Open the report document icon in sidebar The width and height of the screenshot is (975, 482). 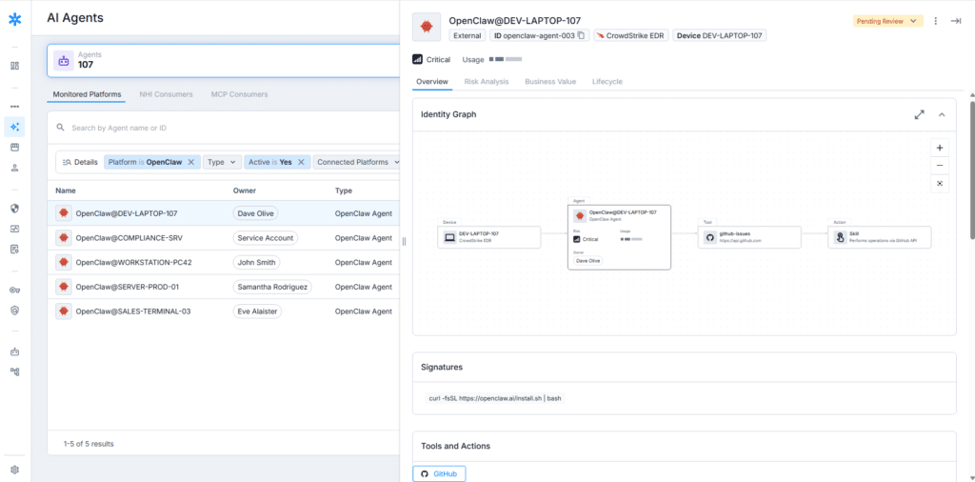click(15, 249)
